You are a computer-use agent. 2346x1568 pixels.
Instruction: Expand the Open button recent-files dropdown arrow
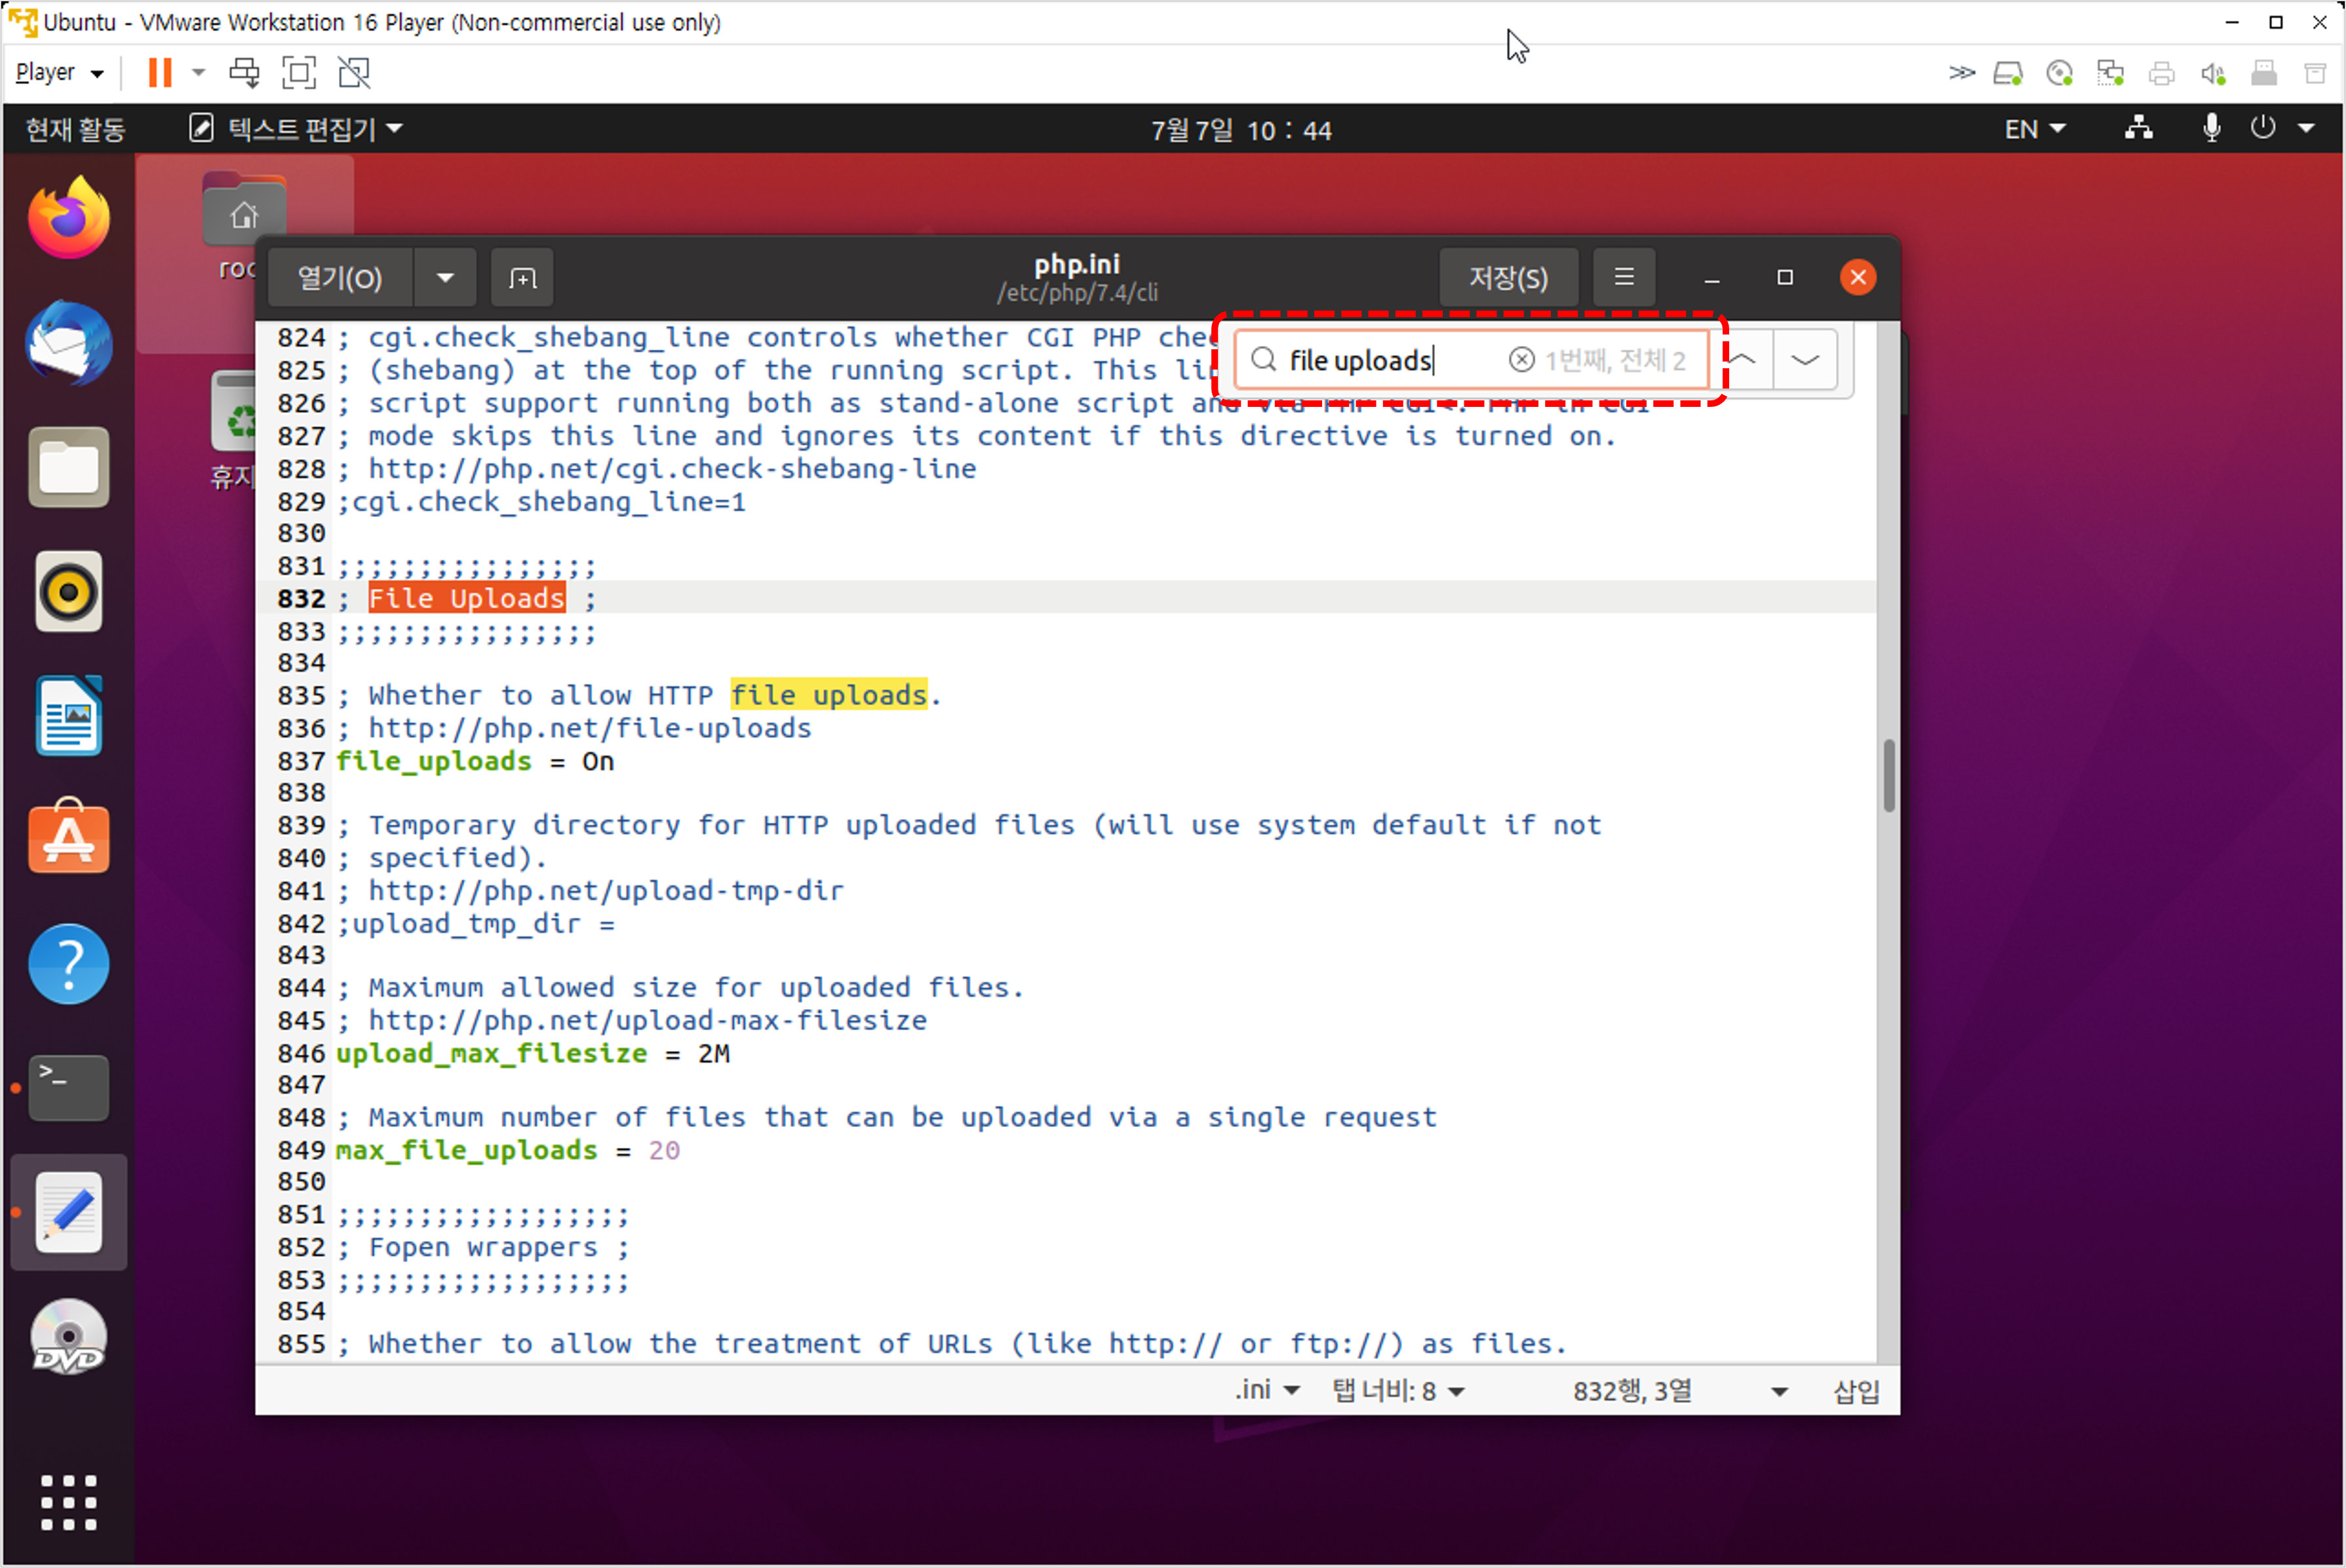(x=445, y=278)
